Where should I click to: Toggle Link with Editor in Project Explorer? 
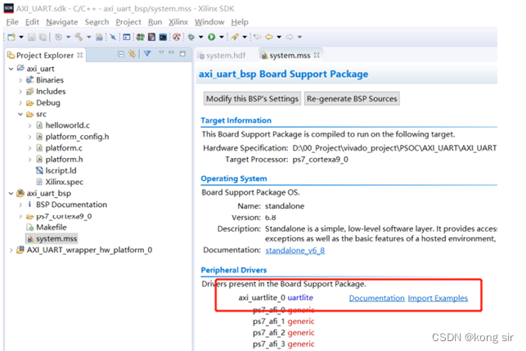(x=133, y=54)
